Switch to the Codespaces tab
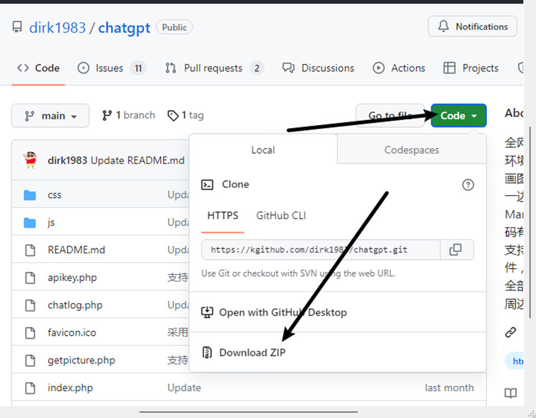The image size is (536, 418). (x=411, y=150)
